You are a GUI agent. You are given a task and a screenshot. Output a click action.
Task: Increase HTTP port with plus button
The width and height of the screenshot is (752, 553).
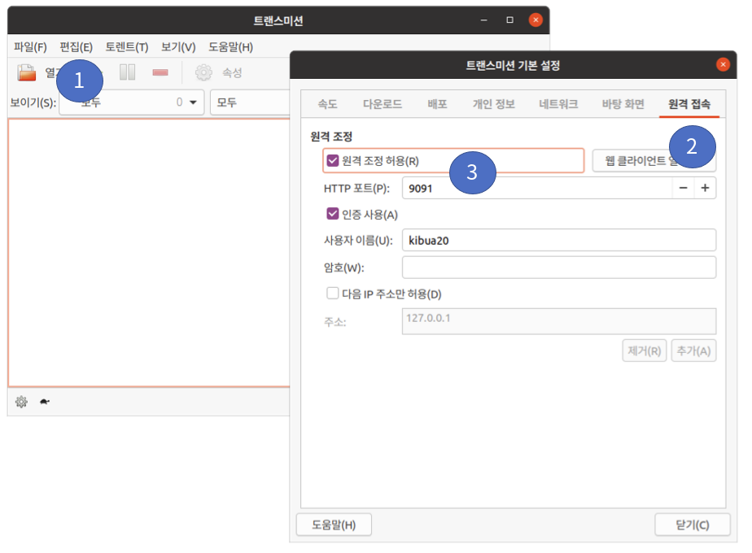point(705,188)
